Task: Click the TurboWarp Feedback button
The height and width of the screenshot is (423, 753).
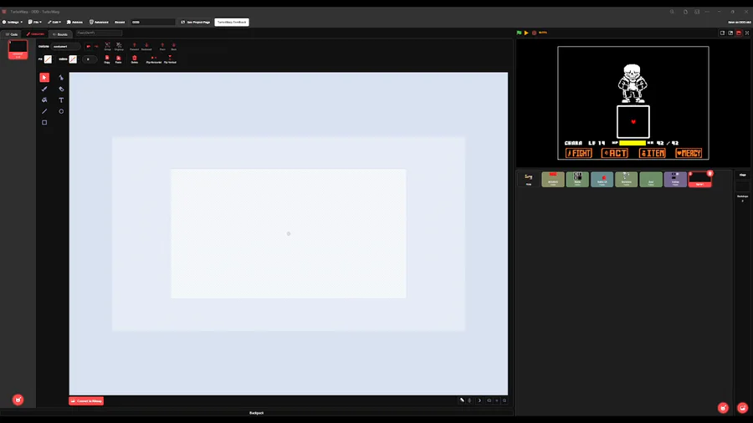Action: pyautogui.click(x=232, y=22)
